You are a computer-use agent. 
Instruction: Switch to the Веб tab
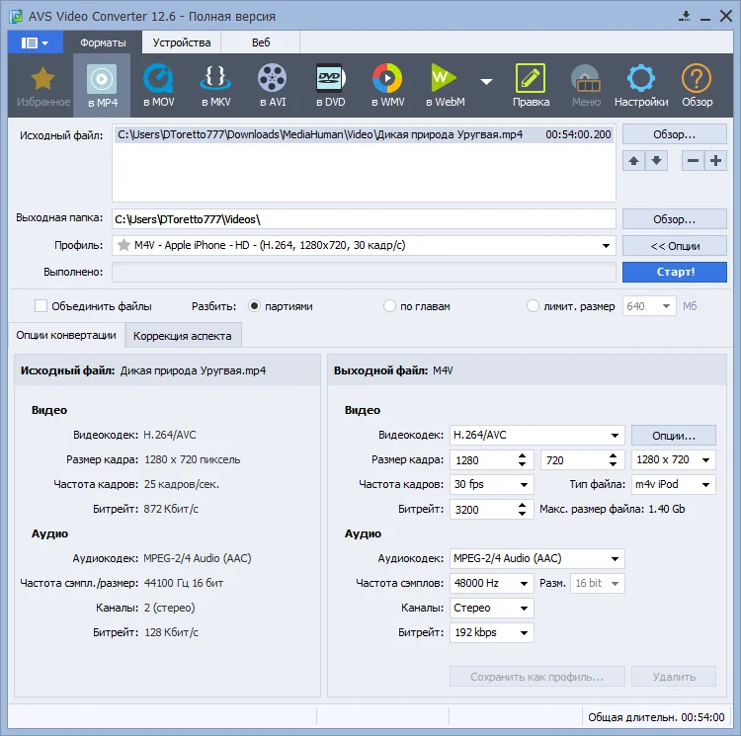[261, 42]
